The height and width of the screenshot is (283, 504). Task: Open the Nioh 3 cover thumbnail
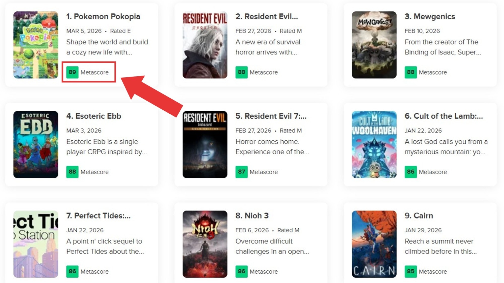tap(205, 244)
